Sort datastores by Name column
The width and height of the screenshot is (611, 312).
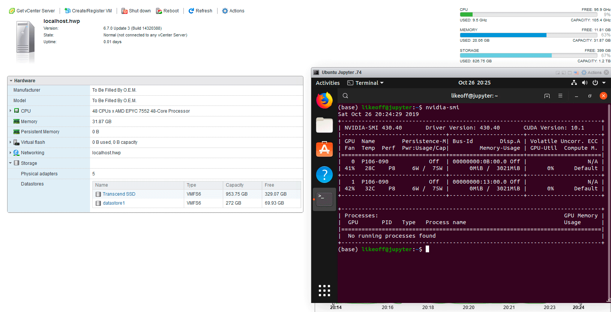[x=138, y=185]
